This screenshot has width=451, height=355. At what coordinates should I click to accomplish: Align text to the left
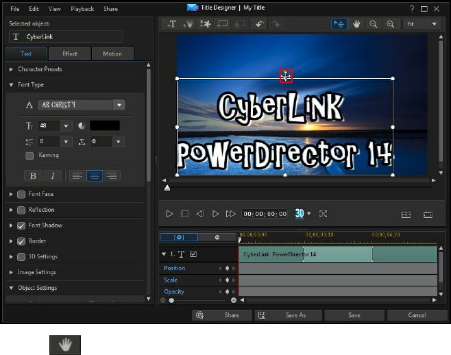(77, 175)
